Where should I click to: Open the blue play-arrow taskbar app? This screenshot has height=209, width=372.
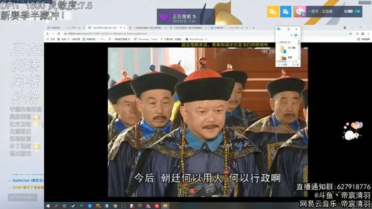coord(90,206)
